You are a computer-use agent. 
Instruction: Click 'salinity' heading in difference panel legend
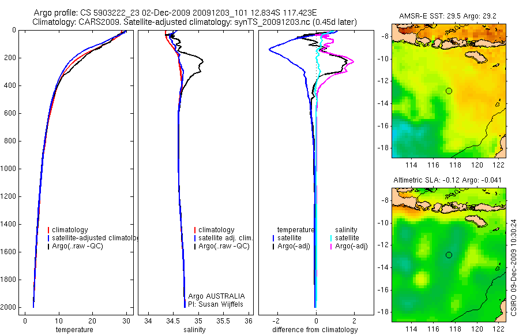tap(346, 230)
